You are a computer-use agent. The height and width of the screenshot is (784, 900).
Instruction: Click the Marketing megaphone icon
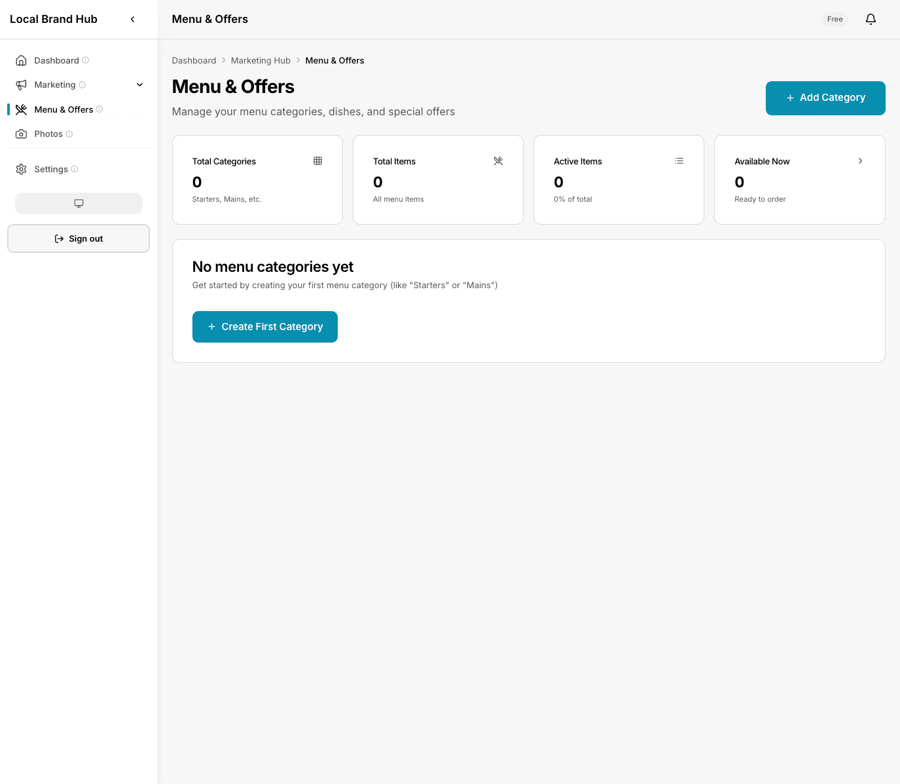pyautogui.click(x=21, y=84)
